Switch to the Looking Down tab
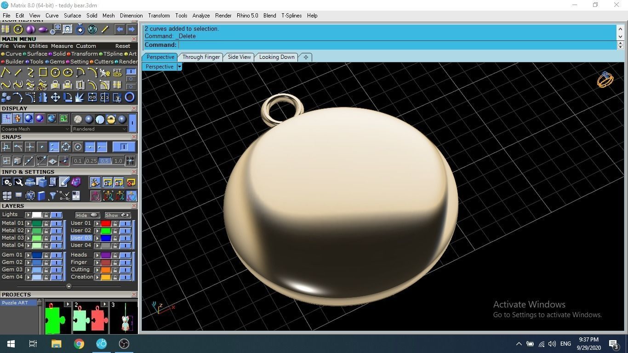Image resolution: width=628 pixels, height=353 pixels. pyautogui.click(x=277, y=57)
